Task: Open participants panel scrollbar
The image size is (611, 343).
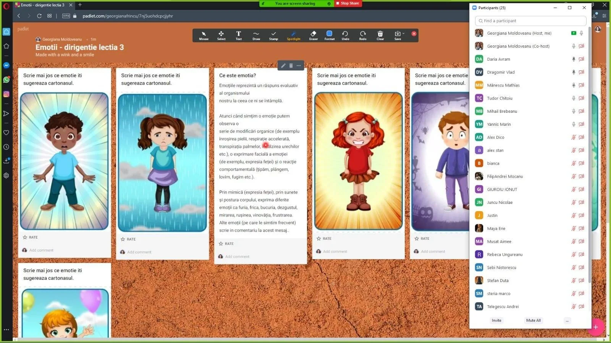Action: pos(590,154)
